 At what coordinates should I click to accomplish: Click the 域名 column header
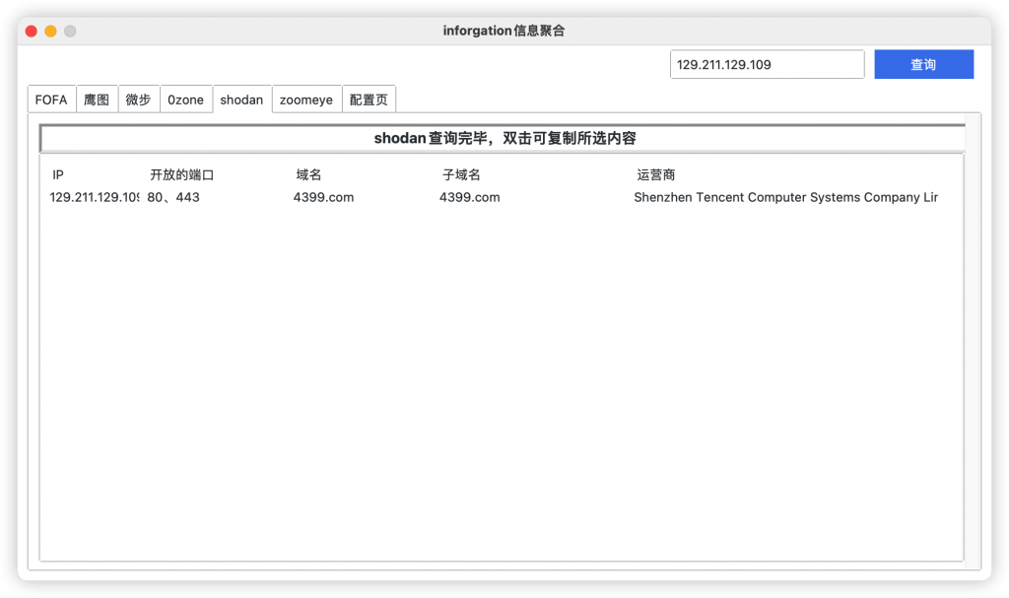307,174
